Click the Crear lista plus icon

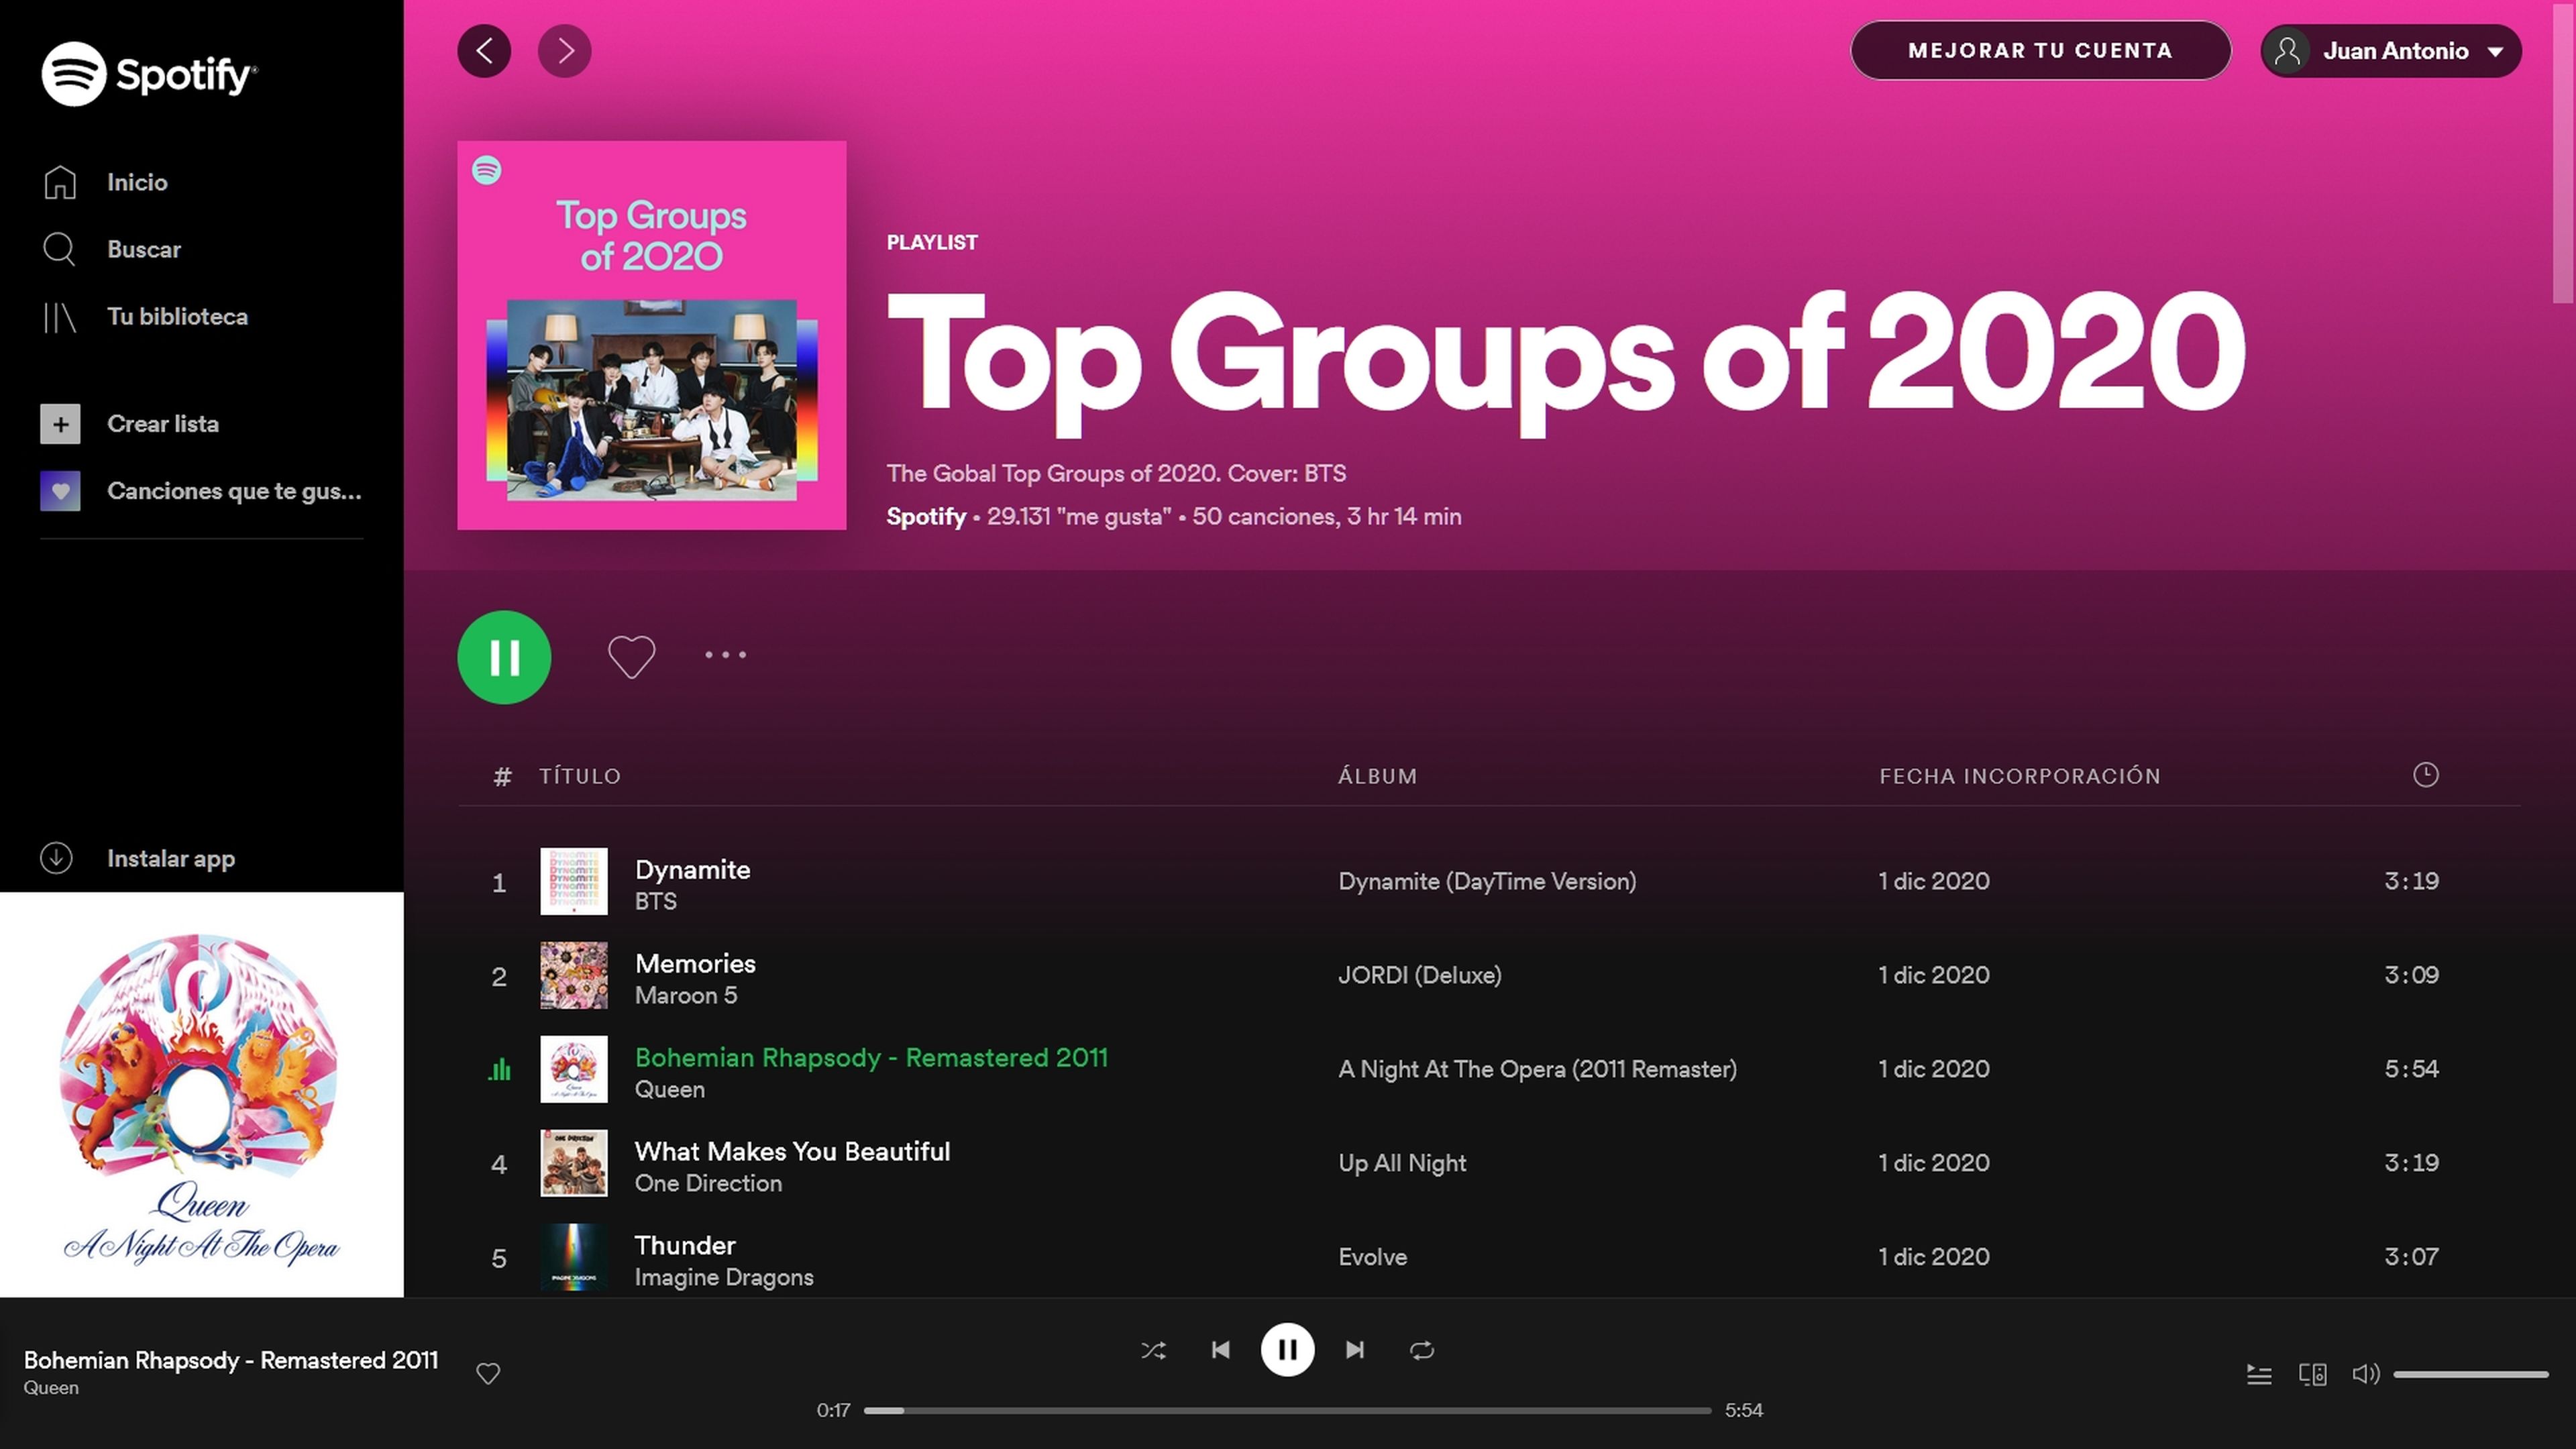(x=60, y=424)
